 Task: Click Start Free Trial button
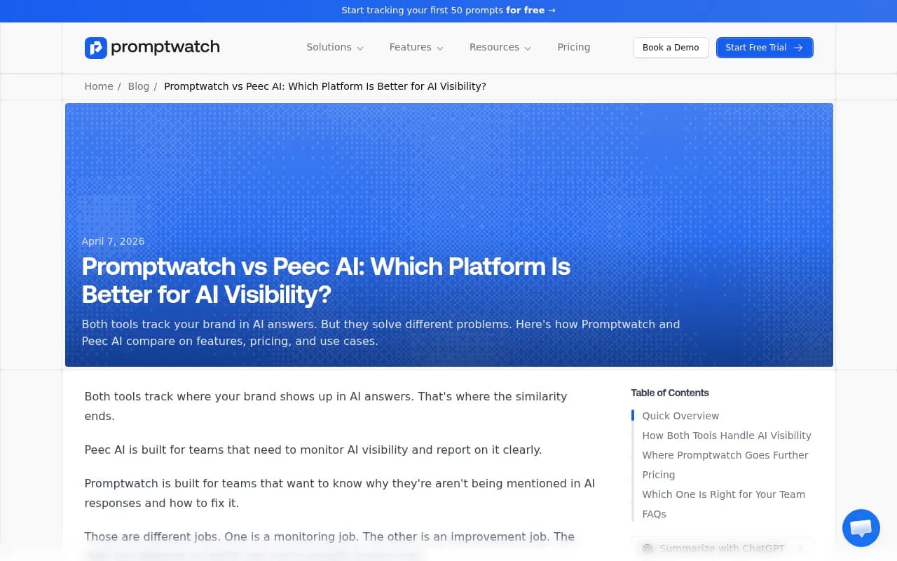[x=765, y=48]
